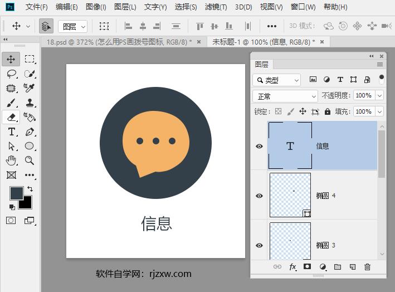
Task: Open the layer filter 类型 dropdown
Action: [276, 80]
